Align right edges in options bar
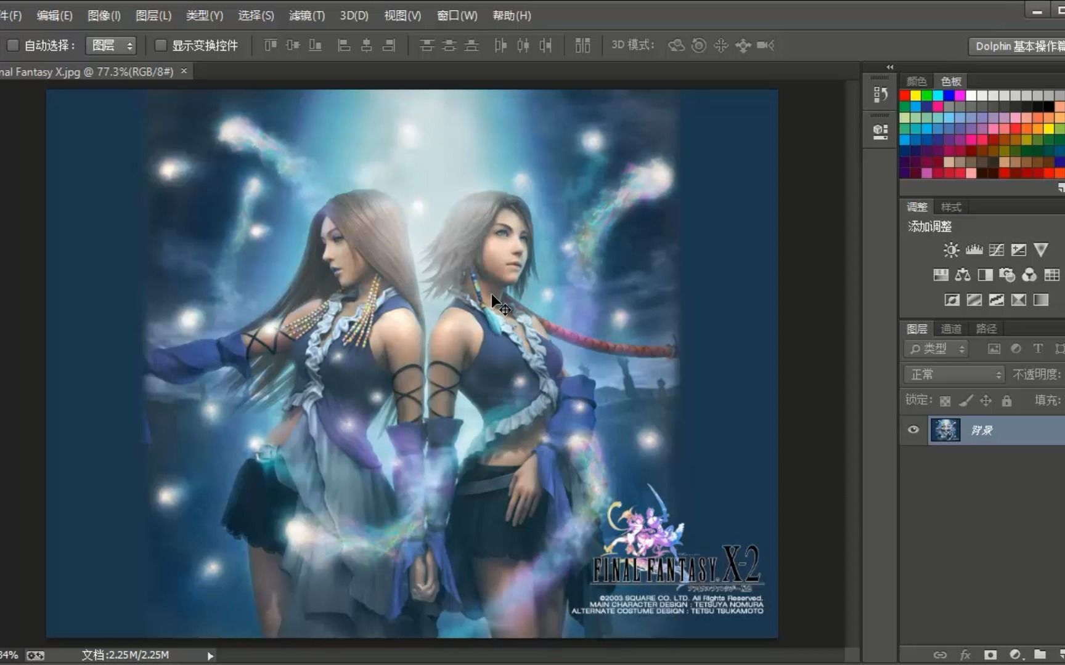 [388, 45]
